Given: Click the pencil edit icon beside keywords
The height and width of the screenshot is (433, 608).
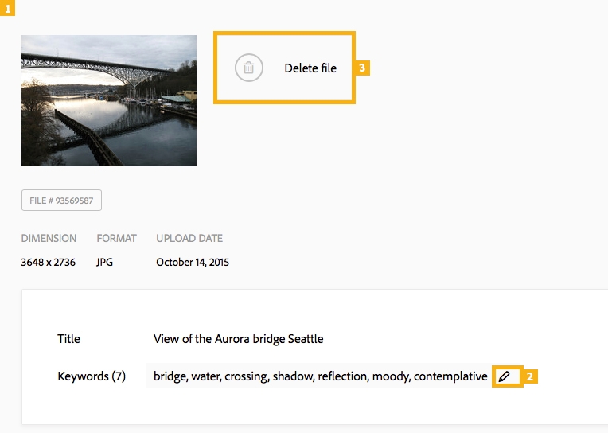Looking at the screenshot, I should pos(505,376).
